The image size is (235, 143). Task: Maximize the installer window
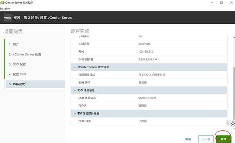pos(221,3)
